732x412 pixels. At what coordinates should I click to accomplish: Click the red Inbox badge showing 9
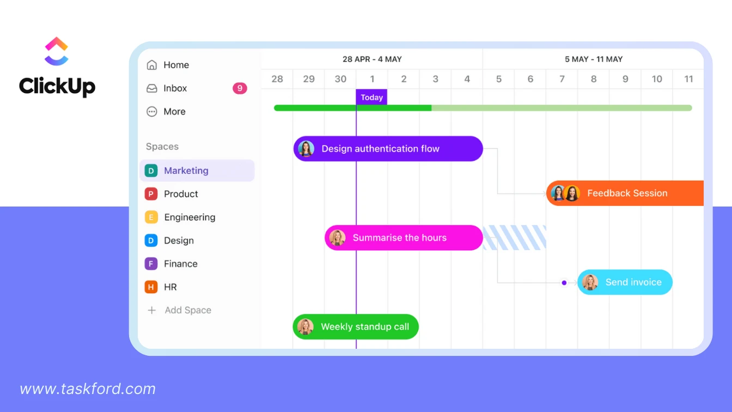point(240,88)
